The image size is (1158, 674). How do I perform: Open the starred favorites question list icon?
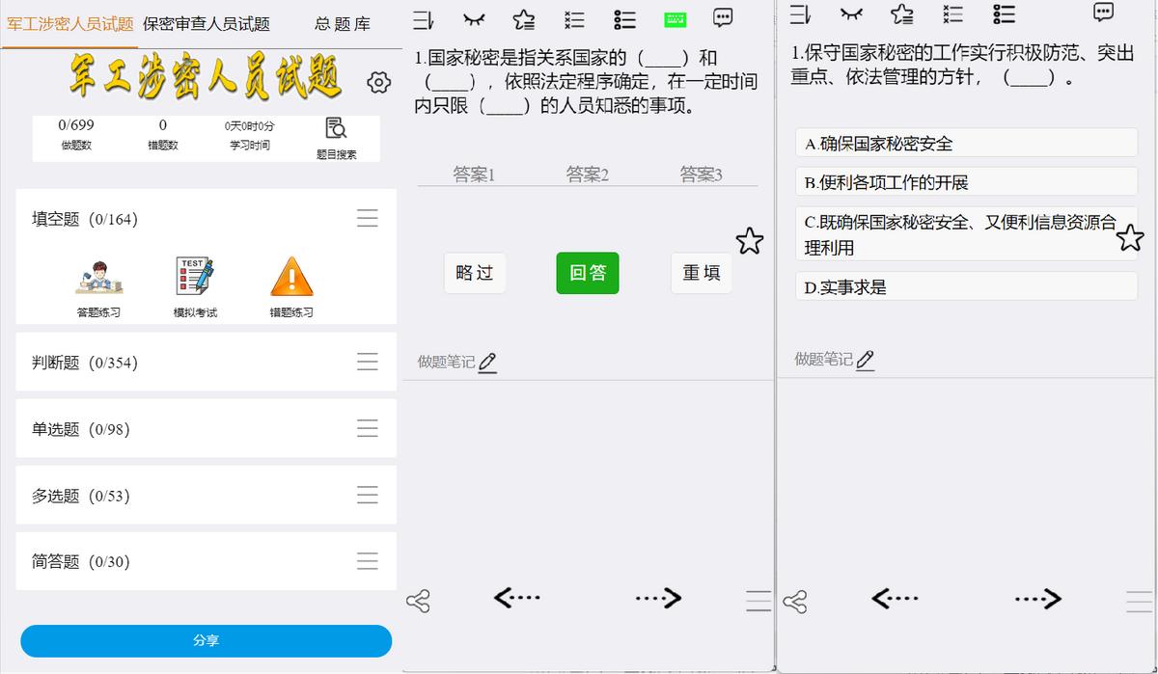523,19
